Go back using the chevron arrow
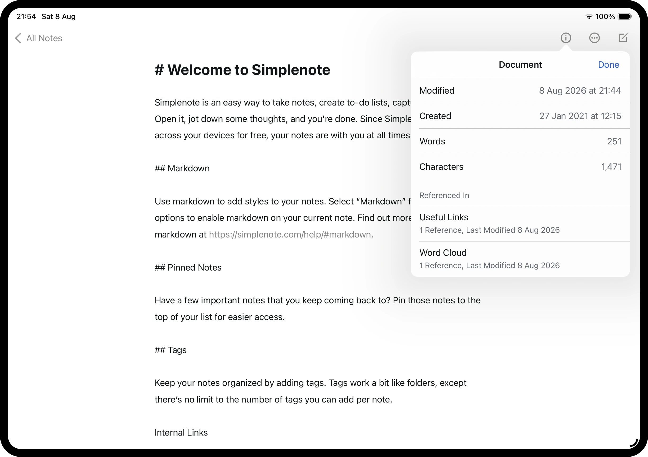The height and width of the screenshot is (457, 648). click(x=18, y=38)
